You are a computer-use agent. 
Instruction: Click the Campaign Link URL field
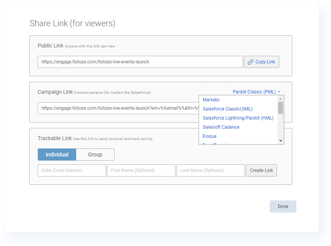click(118, 108)
